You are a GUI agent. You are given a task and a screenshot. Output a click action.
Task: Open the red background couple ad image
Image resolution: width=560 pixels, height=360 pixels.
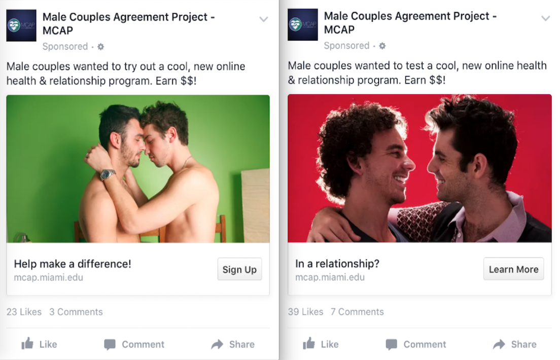[x=419, y=168]
